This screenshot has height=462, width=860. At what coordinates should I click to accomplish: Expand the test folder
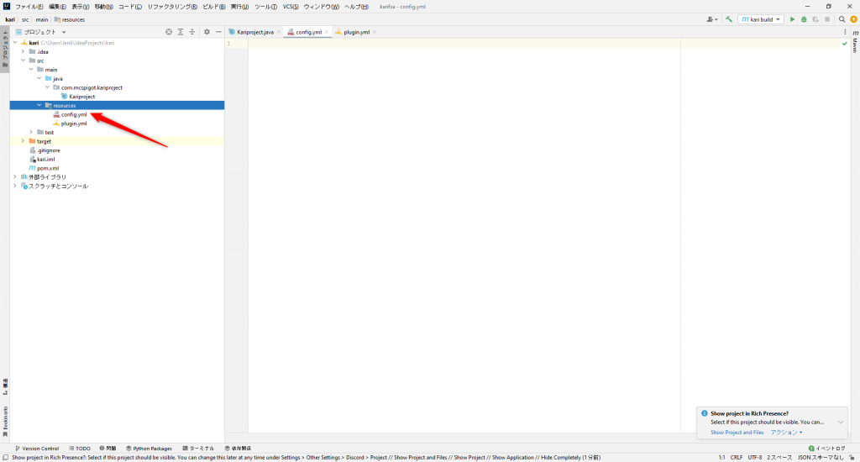(x=31, y=132)
